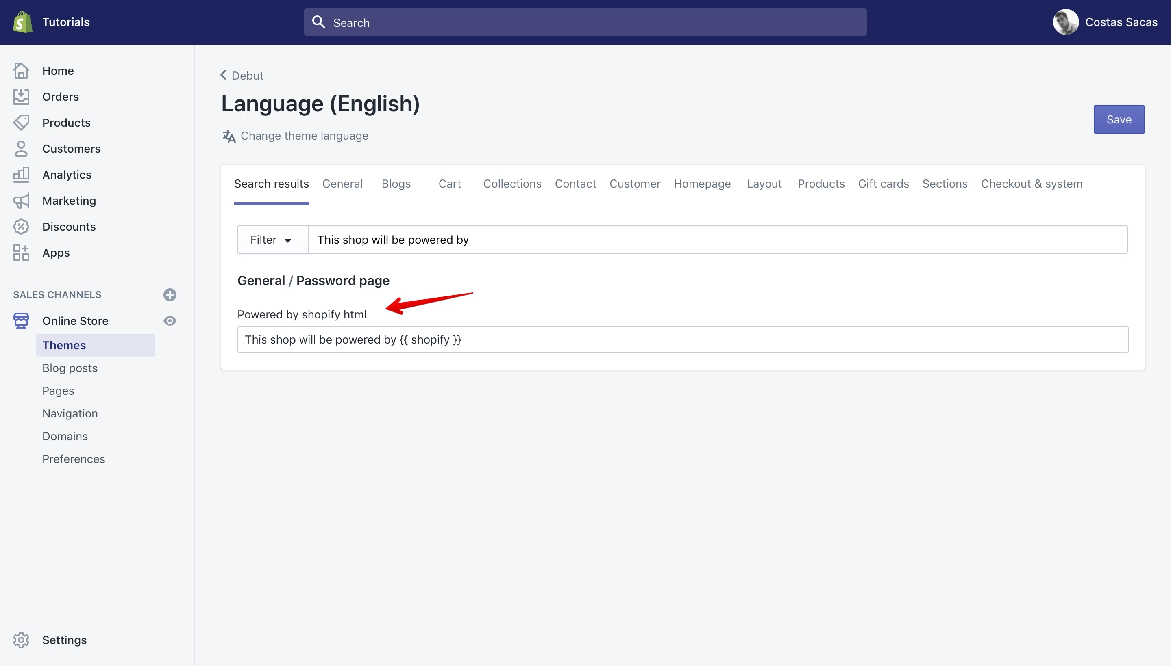Open Products in sidebar menu

(x=66, y=123)
